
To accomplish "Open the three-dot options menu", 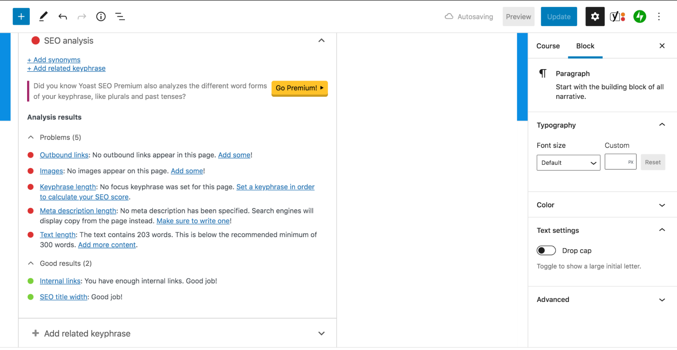I will (659, 16).
